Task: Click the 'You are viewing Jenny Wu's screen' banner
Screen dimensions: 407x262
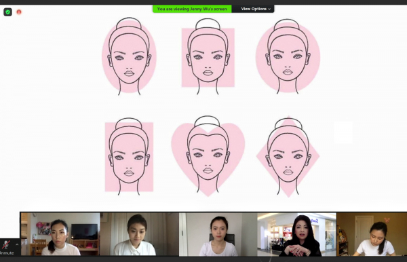Action: point(192,9)
